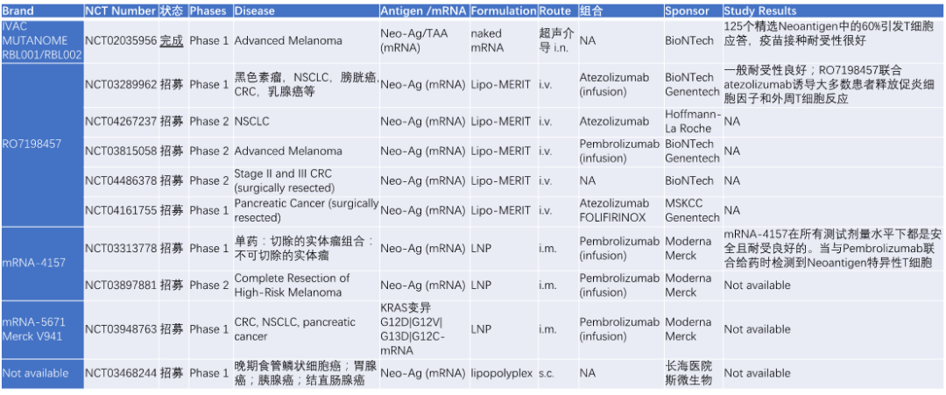The height and width of the screenshot is (395, 946).
Task: Open trial NCT03289962
Action: tap(120, 85)
